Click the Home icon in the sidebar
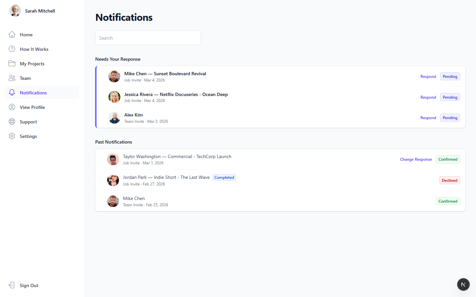The width and height of the screenshot is (476, 297). click(12, 34)
